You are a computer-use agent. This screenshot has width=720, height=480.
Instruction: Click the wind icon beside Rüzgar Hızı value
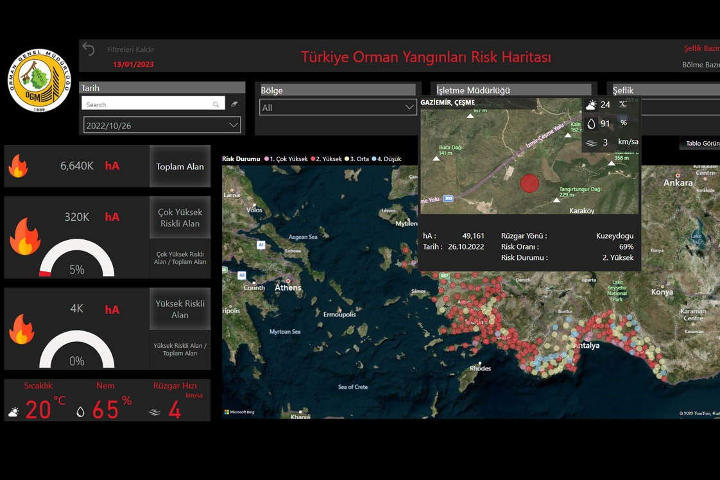155,412
